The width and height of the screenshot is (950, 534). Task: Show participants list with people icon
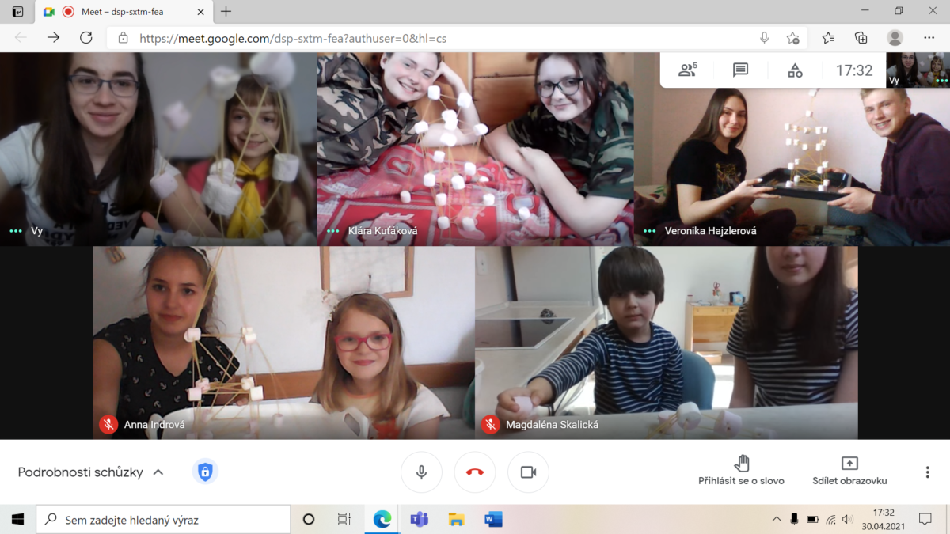pyautogui.click(x=687, y=70)
